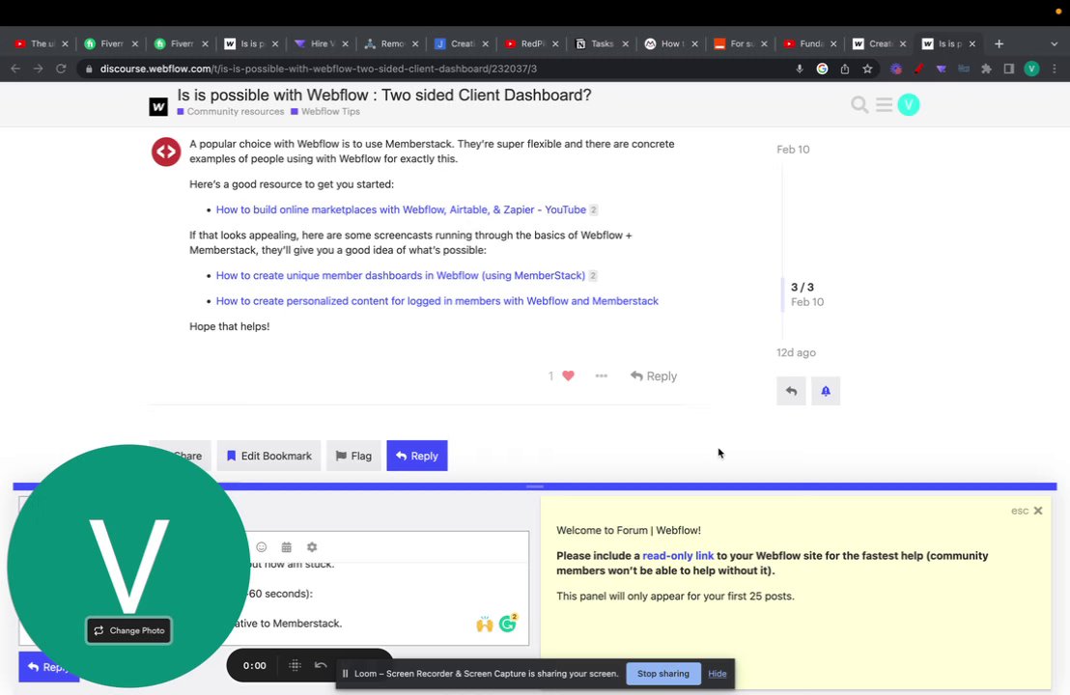The height and width of the screenshot is (695, 1070).
Task: Open the green V user avatar menu
Action: [x=909, y=104]
